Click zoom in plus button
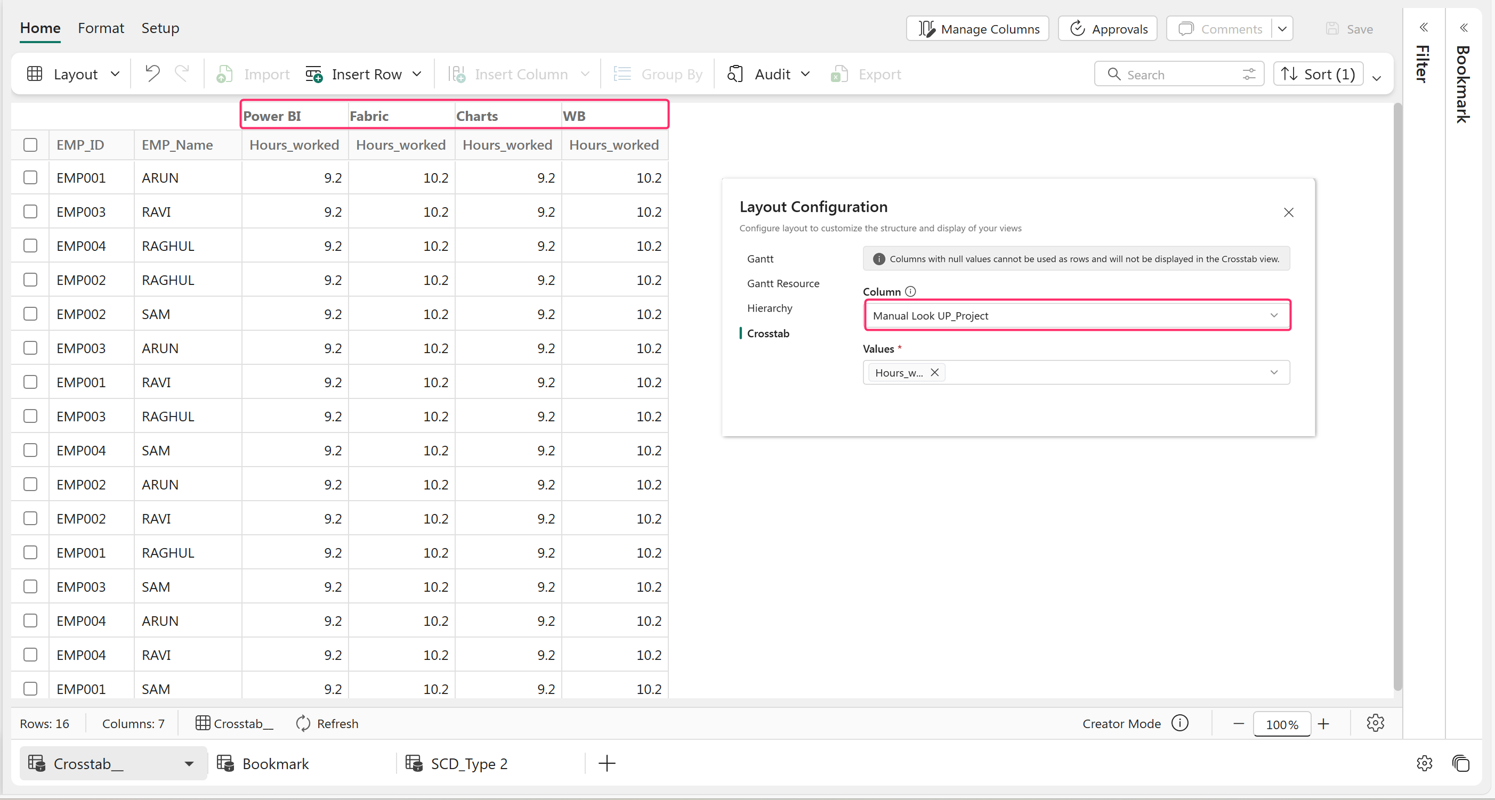The width and height of the screenshot is (1495, 800). click(1324, 723)
